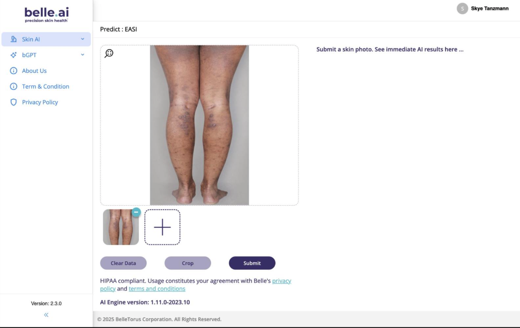The height and width of the screenshot is (328, 520).
Task: Add another photo with plus box
Action: [162, 227]
